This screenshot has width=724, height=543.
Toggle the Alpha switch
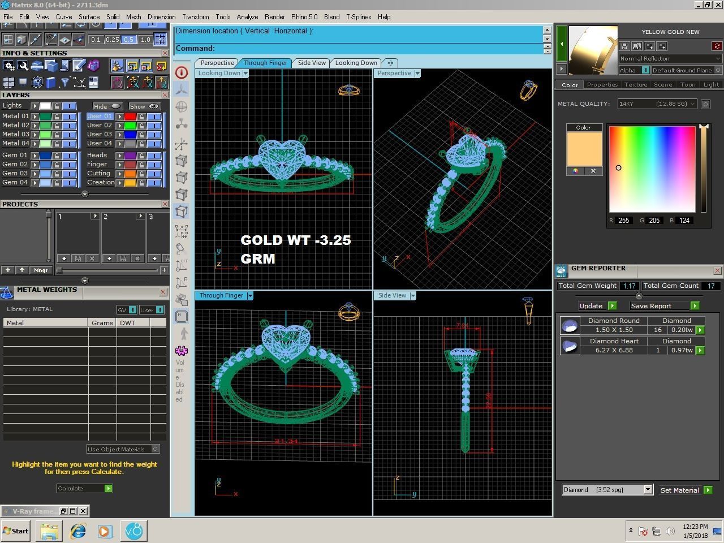tap(645, 70)
